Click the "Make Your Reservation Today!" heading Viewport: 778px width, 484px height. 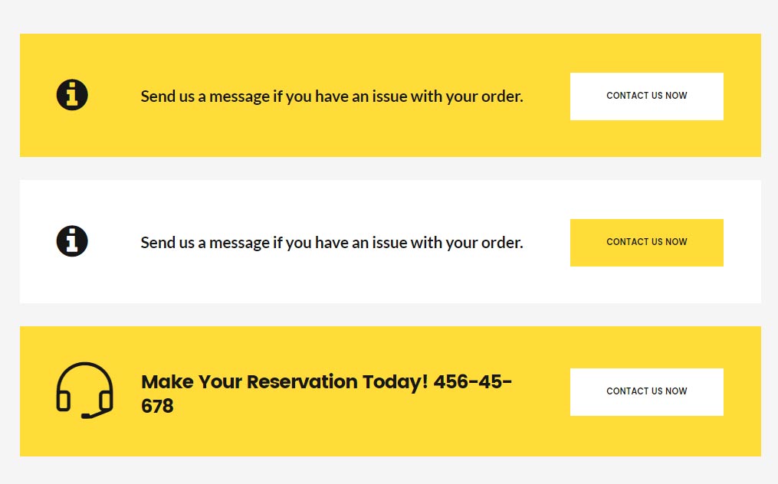(x=284, y=382)
